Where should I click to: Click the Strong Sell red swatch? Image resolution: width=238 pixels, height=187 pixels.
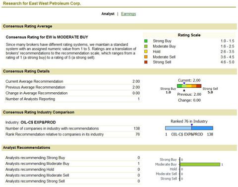[x=146, y=62]
